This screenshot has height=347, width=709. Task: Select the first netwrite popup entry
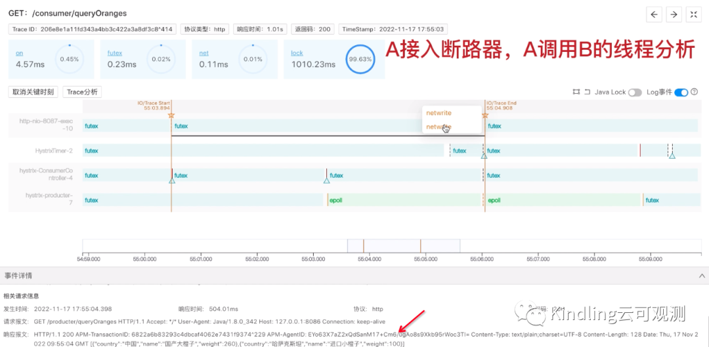[439, 113]
